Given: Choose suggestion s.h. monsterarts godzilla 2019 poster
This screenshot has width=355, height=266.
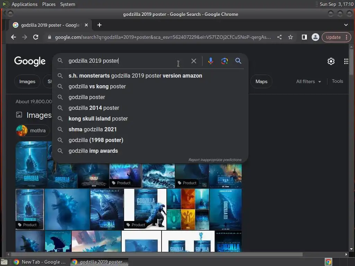Looking at the screenshot, I should (x=150, y=76).
